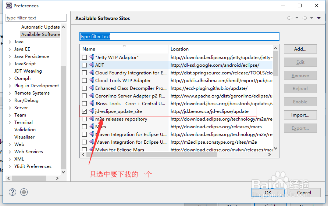This screenshot has height=206, width=328.
Task: Tick the Geronimo Server Adapter checkbox
Action: 84,96
